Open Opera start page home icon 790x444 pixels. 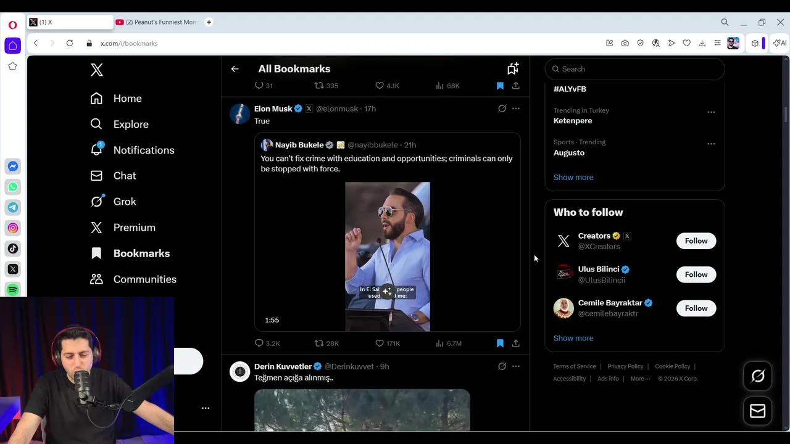click(x=12, y=46)
